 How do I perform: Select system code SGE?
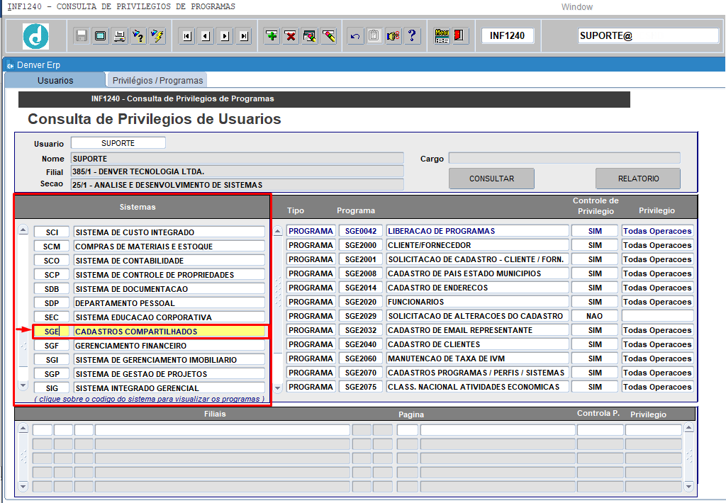[x=52, y=332]
